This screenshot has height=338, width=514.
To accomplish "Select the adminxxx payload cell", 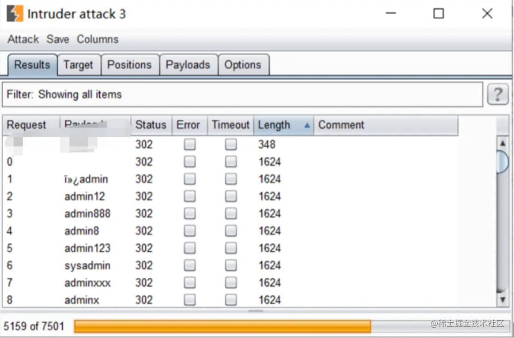I will click(x=87, y=283).
